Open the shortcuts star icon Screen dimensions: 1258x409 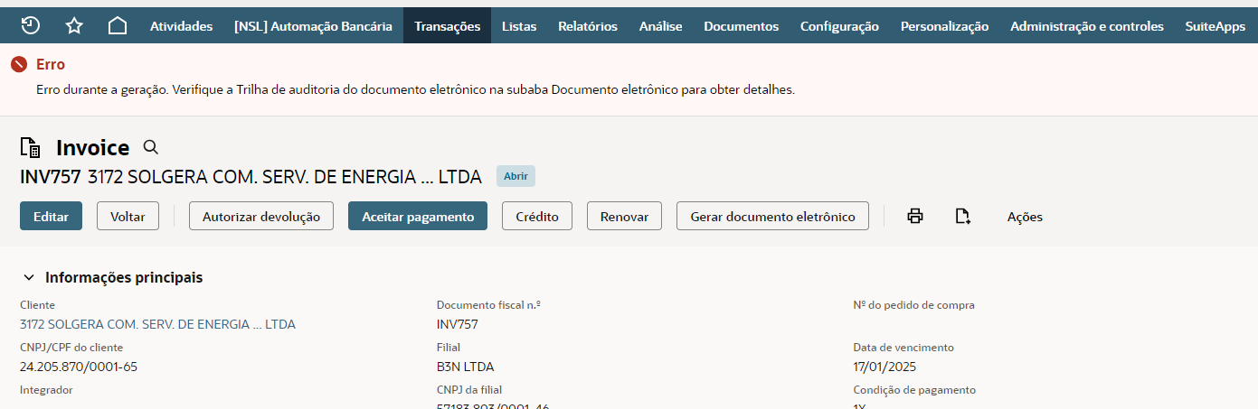(x=74, y=26)
